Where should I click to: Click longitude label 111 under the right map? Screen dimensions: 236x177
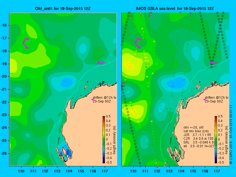point(145,171)
